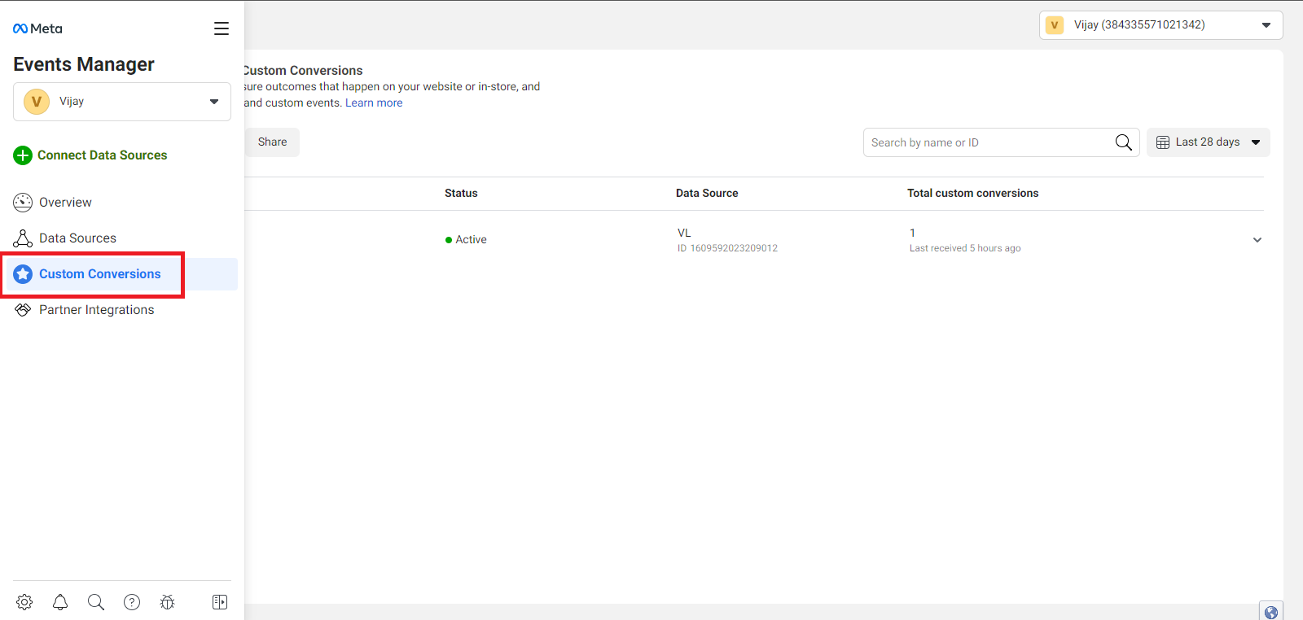The height and width of the screenshot is (620, 1303).
Task: Open the Help question mark icon
Action: (132, 602)
